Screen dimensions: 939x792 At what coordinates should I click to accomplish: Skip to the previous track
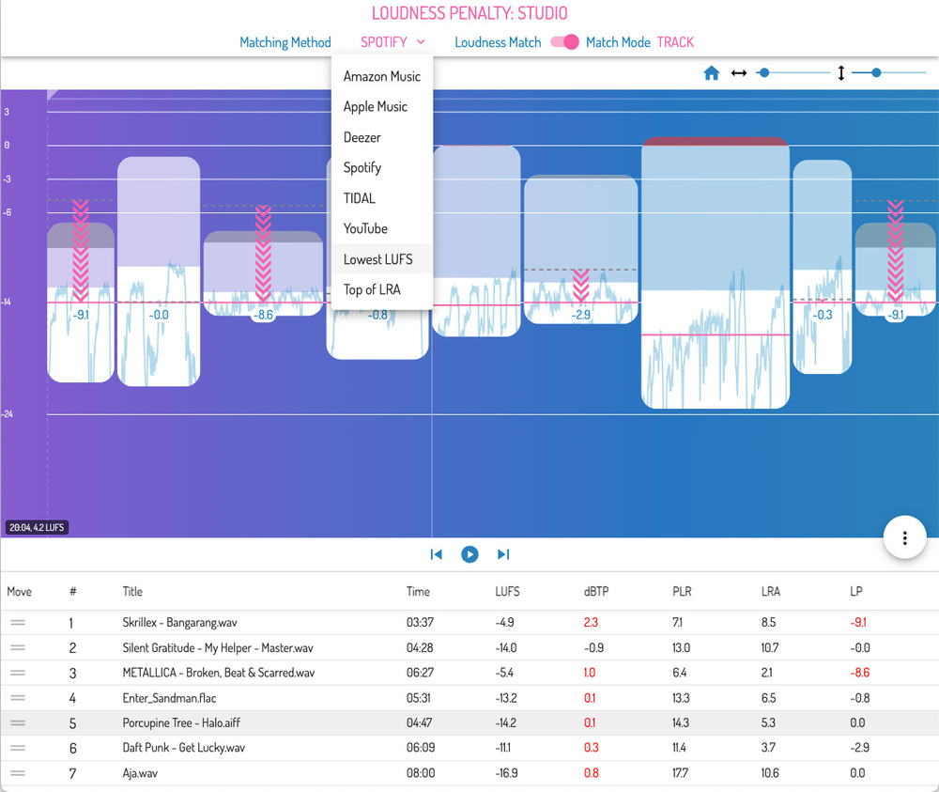point(436,554)
